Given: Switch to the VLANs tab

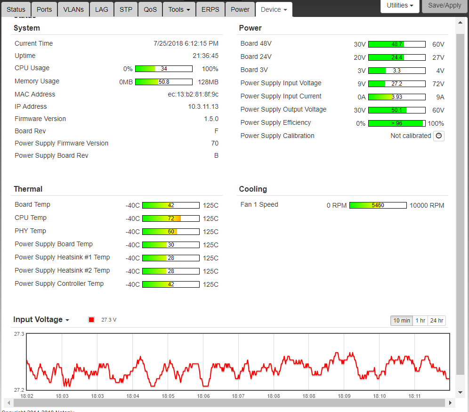Looking at the screenshot, I should [73, 9].
